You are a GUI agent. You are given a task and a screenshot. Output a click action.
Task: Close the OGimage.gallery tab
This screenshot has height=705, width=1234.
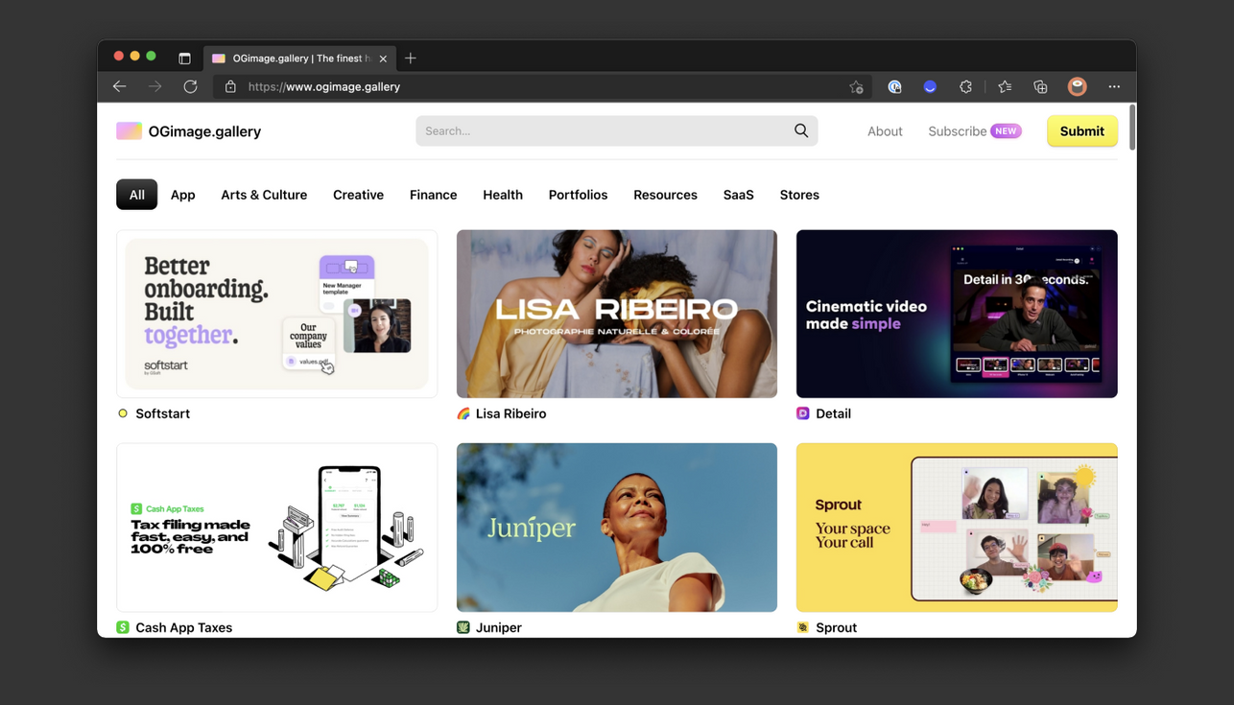click(x=383, y=59)
